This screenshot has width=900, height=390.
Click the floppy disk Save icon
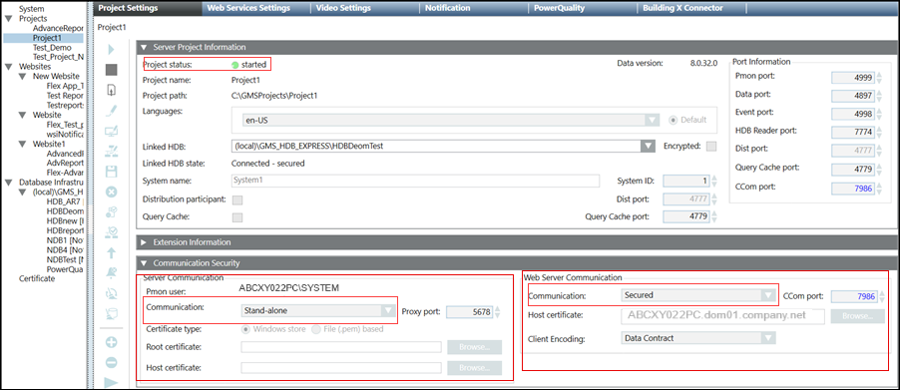[112, 172]
